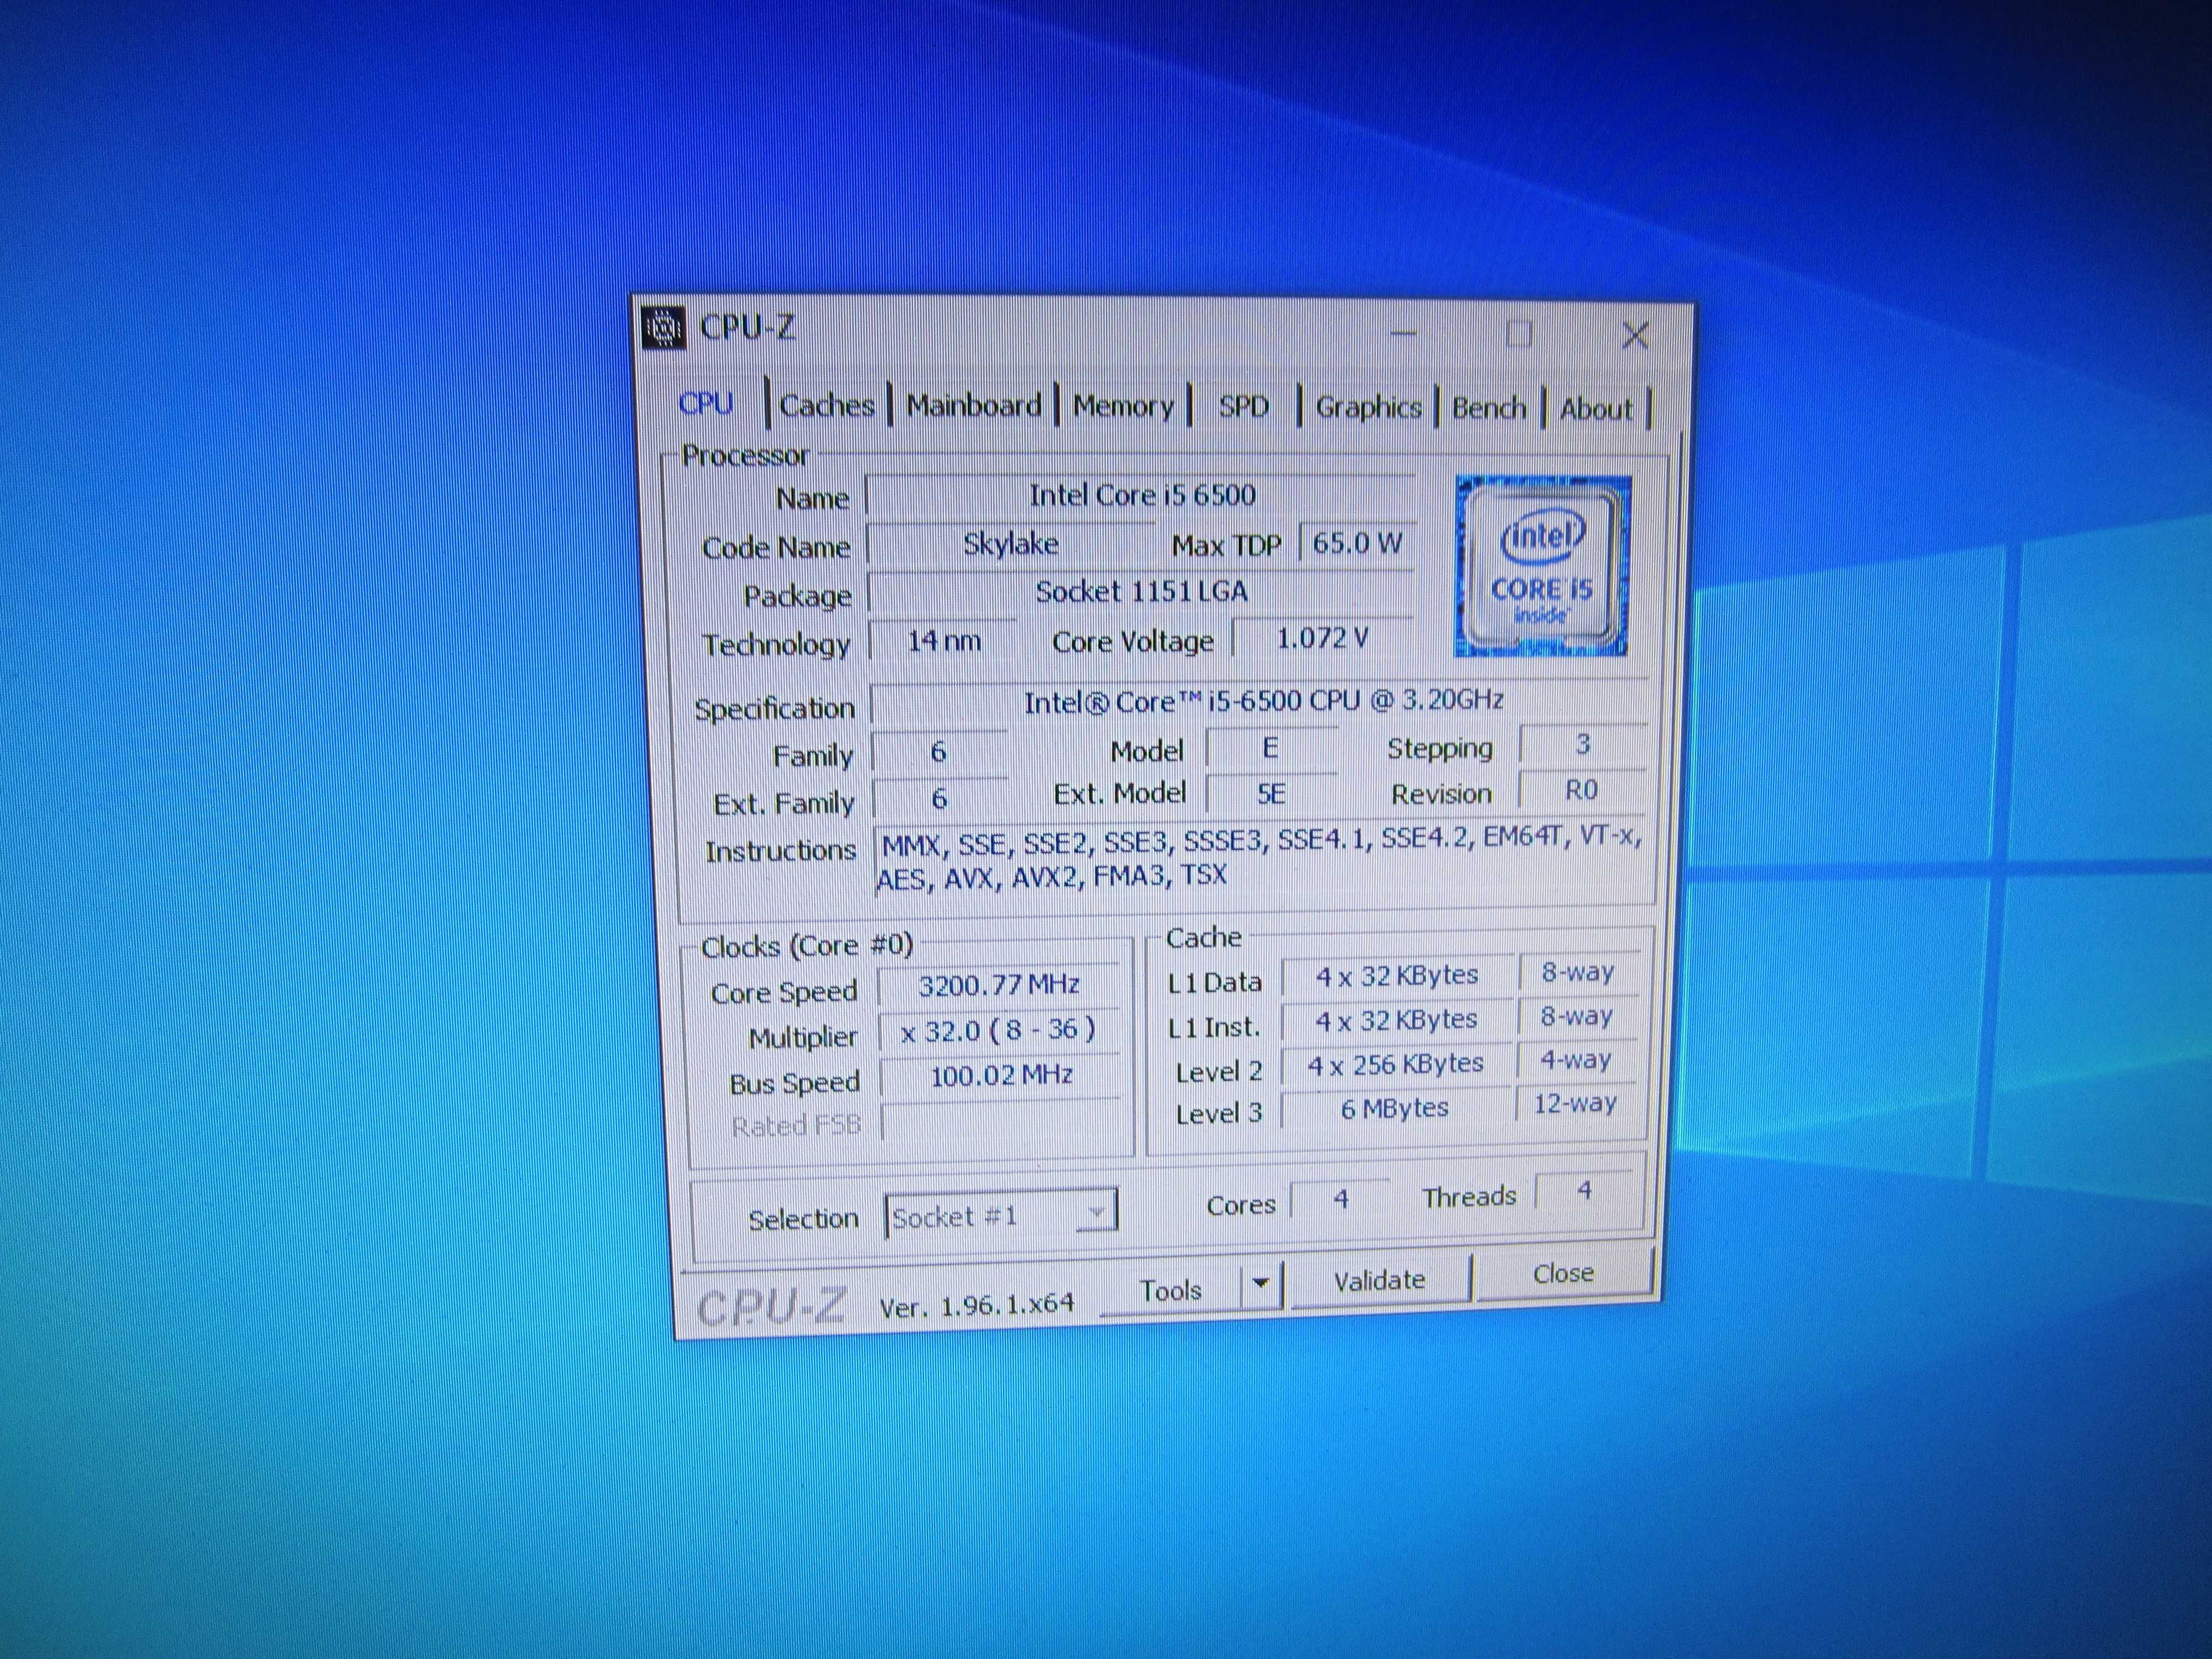Screen dimensions: 2212x1659
Task: Click the Multiplier value x 32.0 (8 - 36)
Action: (x=998, y=1030)
